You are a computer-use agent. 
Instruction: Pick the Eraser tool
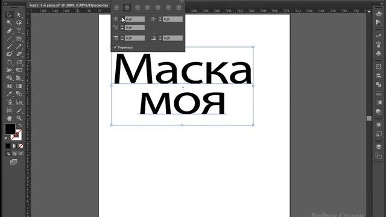coord(19,54)
